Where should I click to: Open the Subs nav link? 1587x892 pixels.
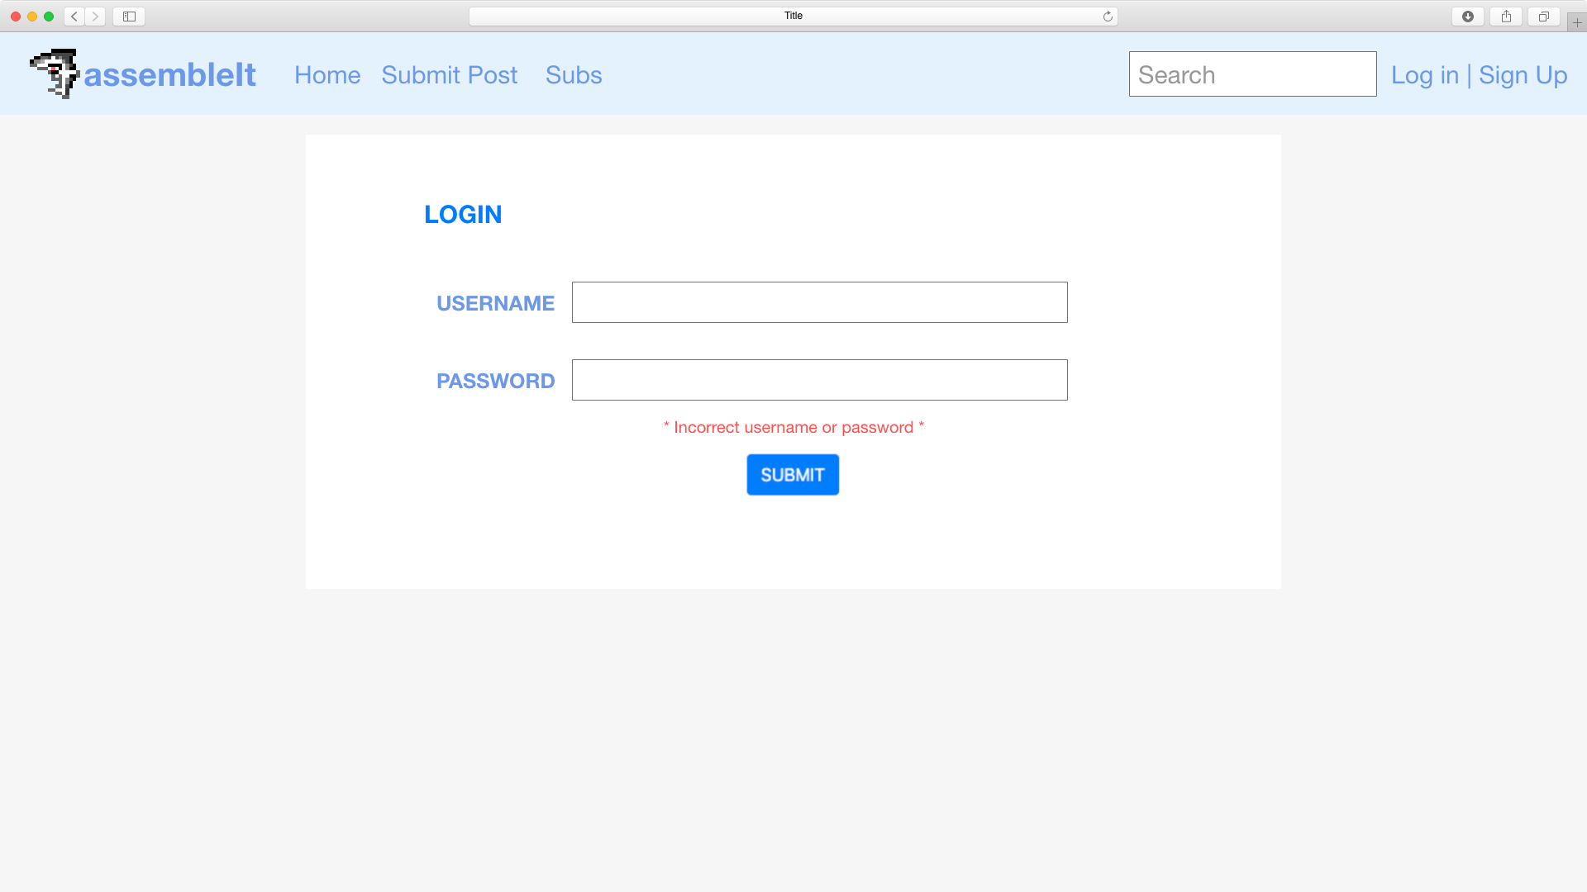point(574,75)
